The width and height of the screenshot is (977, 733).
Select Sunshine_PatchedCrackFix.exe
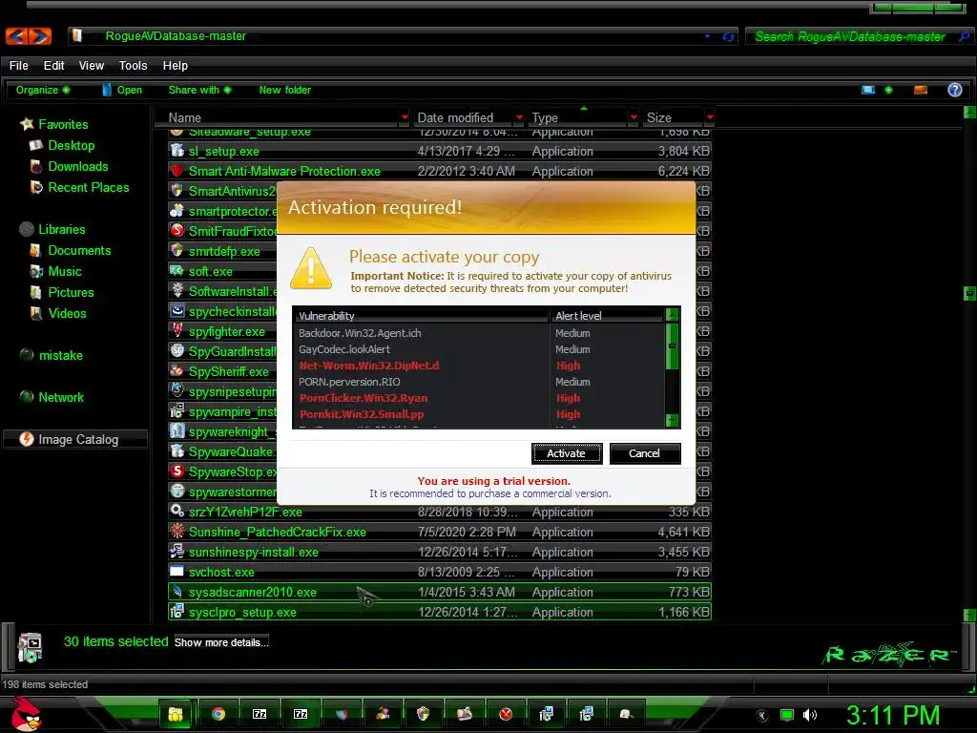click(439, 532)
